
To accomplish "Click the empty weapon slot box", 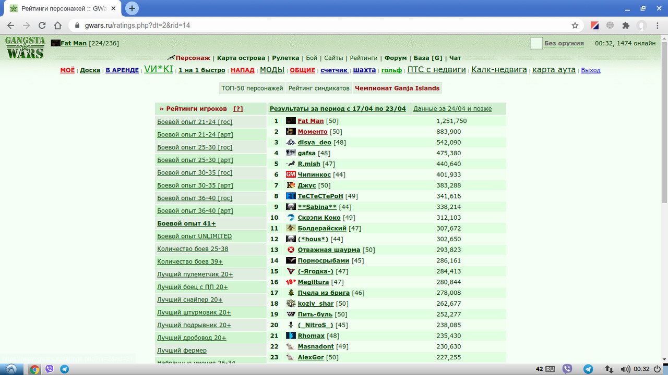I will pos(536,43).
